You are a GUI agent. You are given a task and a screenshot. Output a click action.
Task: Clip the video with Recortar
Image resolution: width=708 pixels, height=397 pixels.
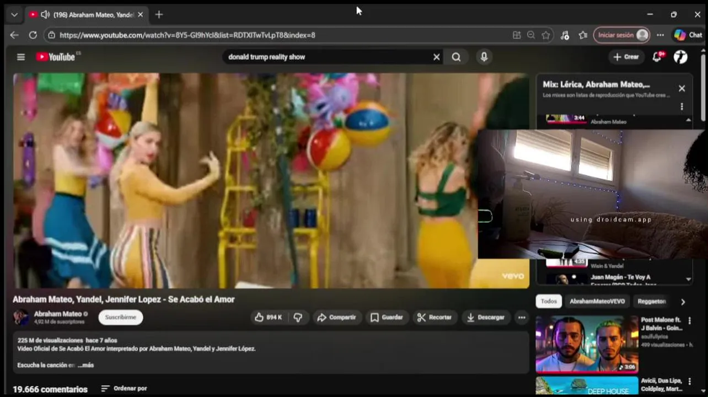[x=435, y=317]
